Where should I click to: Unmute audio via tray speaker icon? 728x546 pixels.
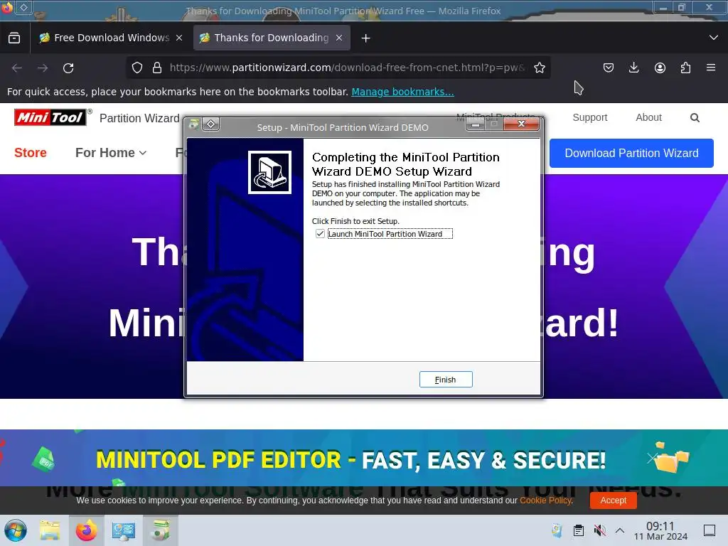point(600,530)
